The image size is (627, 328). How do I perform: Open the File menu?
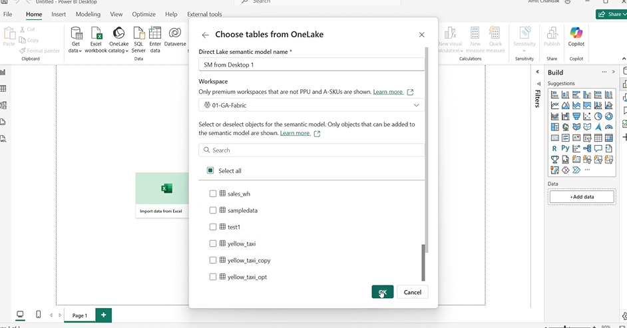[x=7, y=15]
